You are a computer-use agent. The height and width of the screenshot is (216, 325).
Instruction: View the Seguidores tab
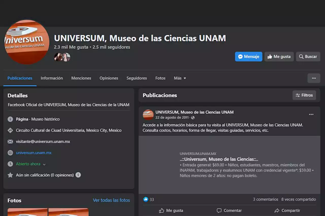pyautogui.click(x=137, y=78)
